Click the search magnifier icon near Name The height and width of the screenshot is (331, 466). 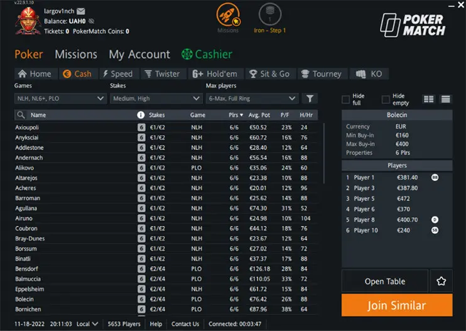click(x=21, y=115)
